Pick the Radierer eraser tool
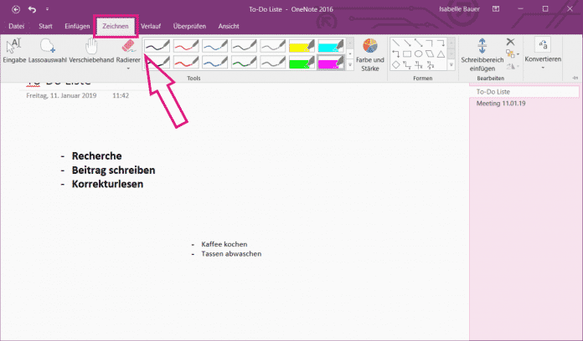This screenshot has width=583, height=341. (x=128, y=48)
